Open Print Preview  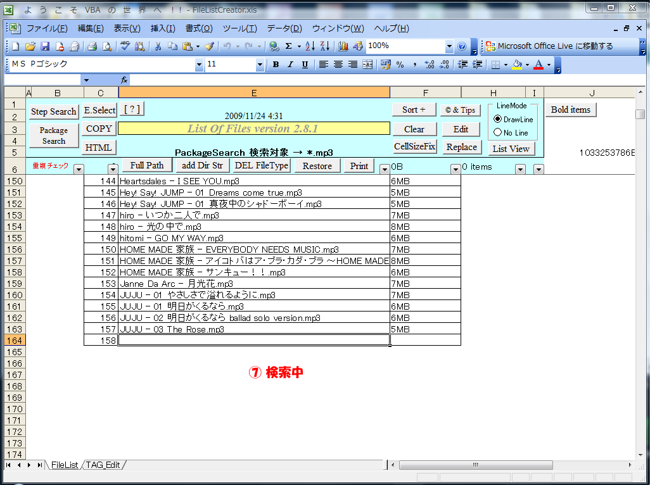pos(107,46)
